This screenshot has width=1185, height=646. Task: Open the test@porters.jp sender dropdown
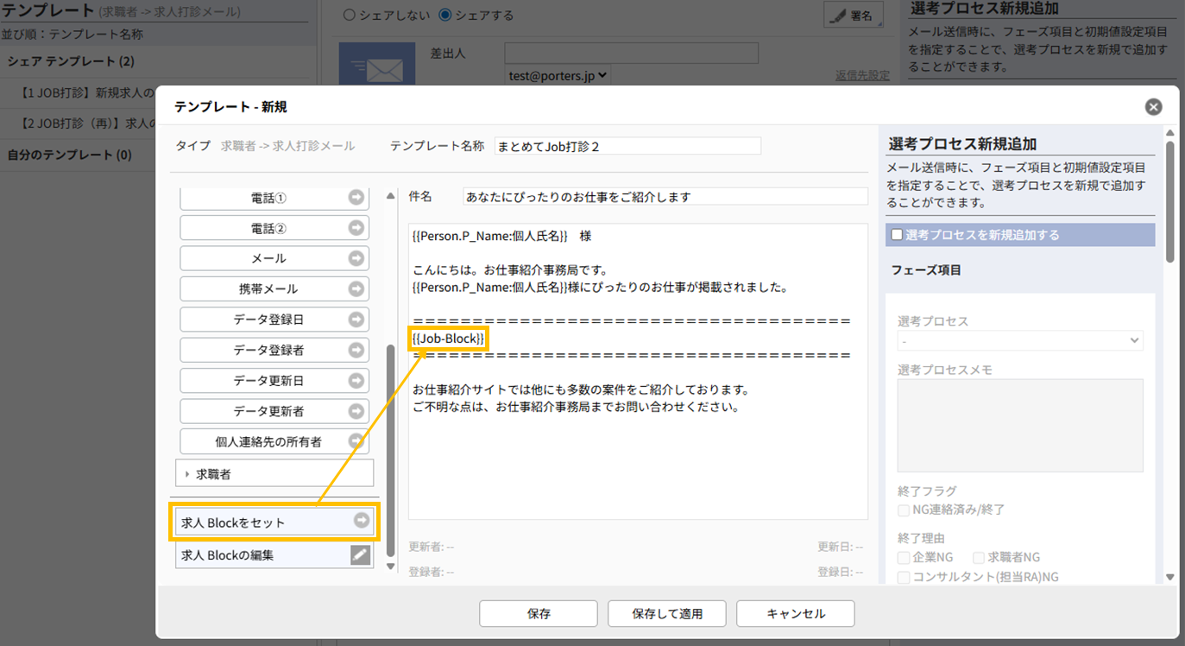click(558, 76)
